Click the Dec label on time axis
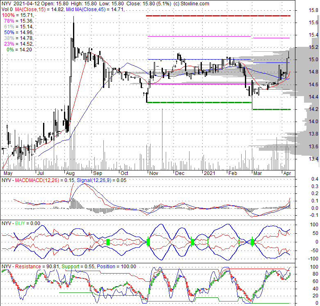The width and height of the screenshot is (320, 306). click(180, 173)
